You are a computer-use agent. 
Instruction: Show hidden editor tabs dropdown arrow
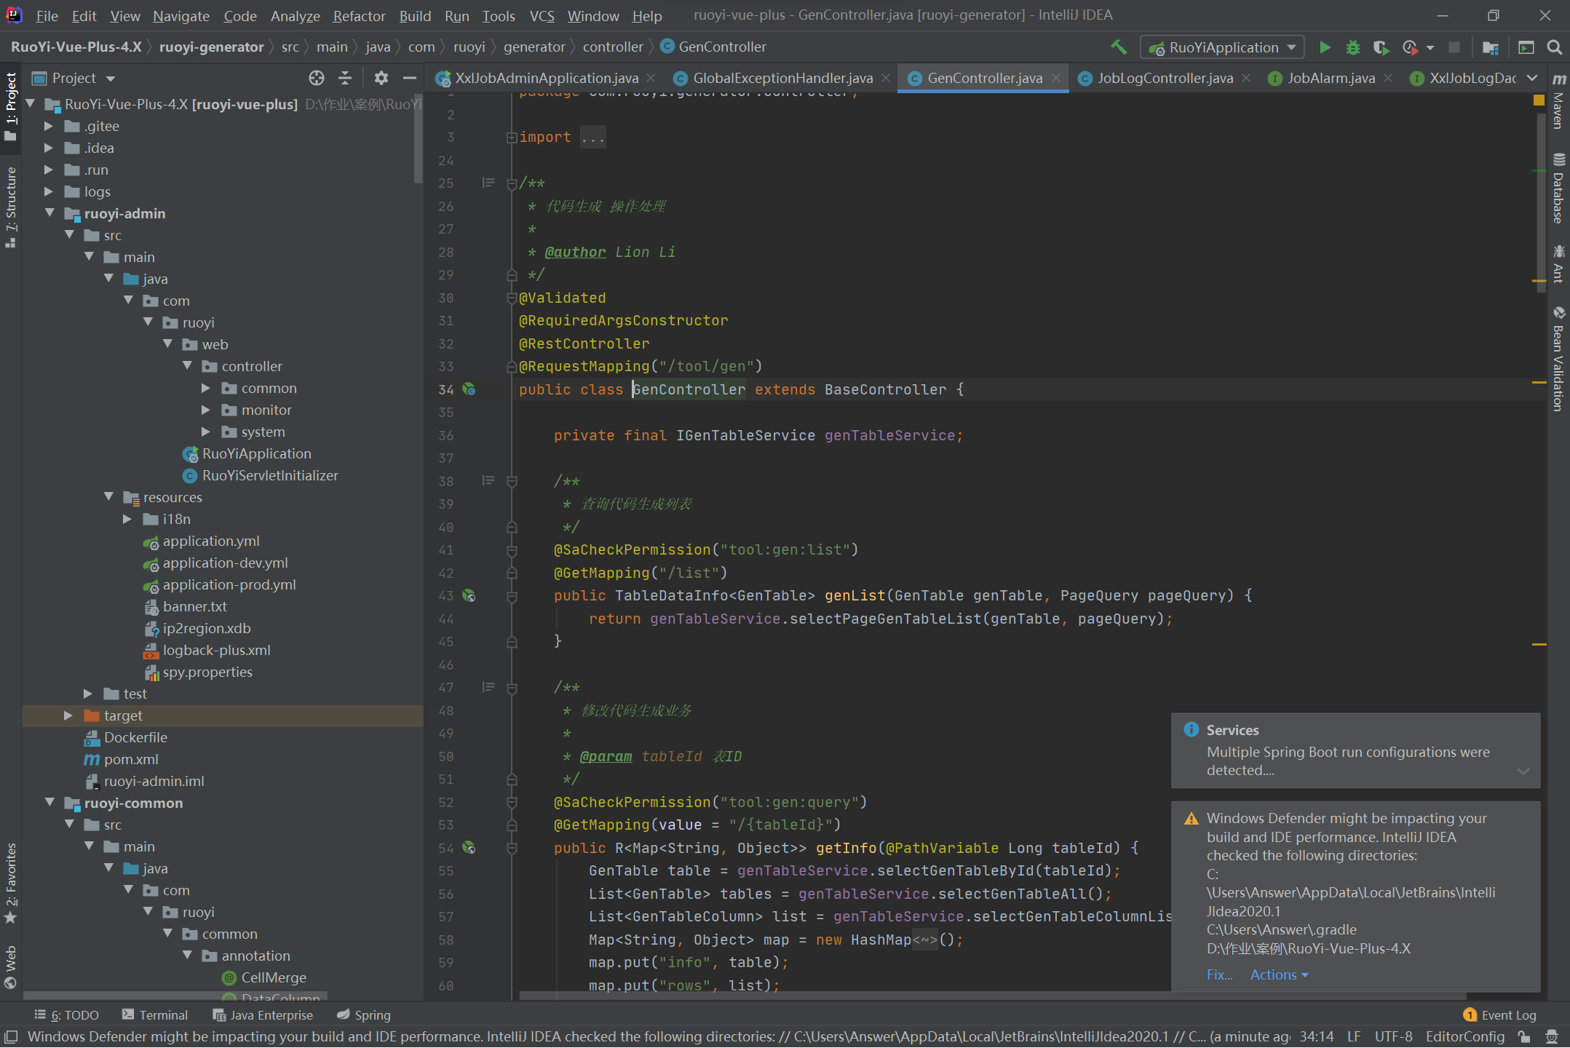pyautogui.click(x=1532, y=78)
